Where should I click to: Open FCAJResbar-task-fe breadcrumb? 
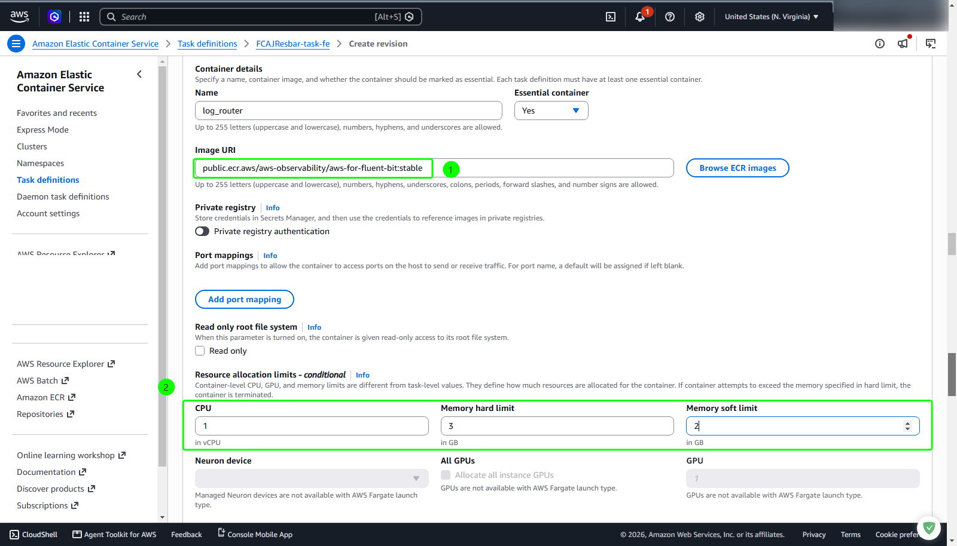pyautogui.click(x=293, y=44)
